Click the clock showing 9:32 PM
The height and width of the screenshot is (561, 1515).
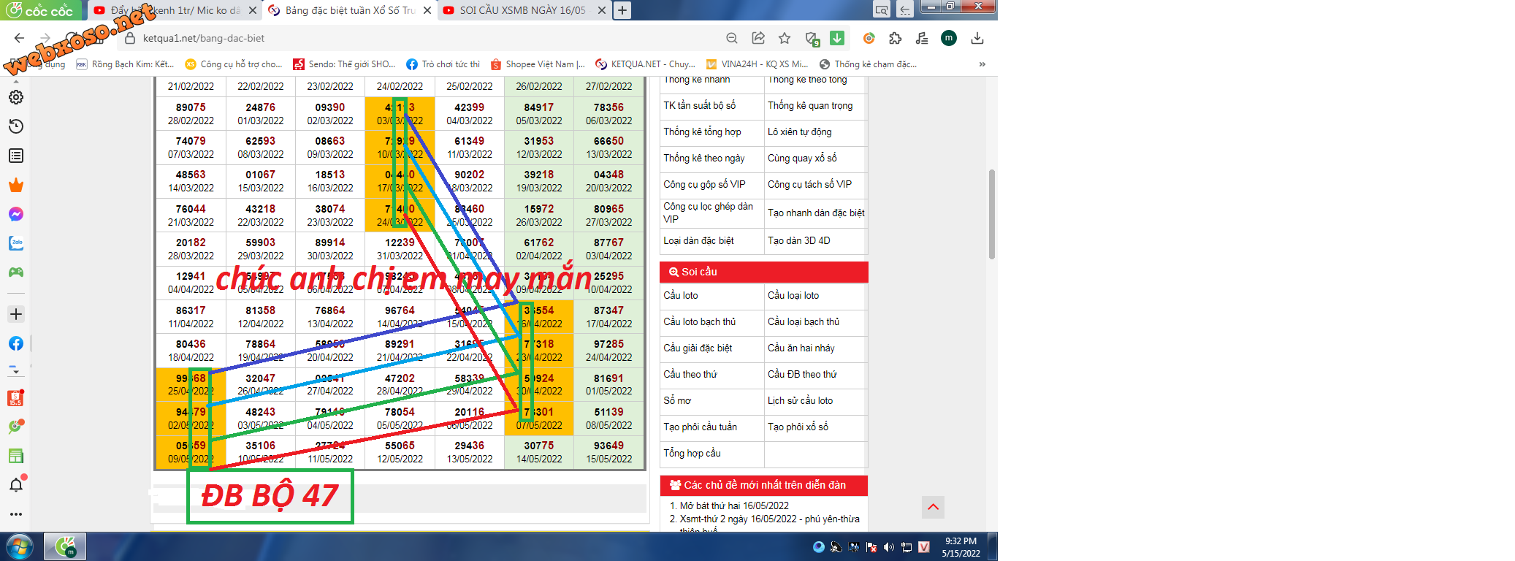(x=961, y=547)
